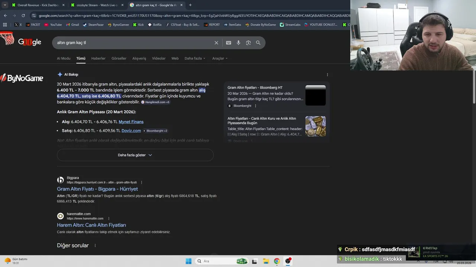Open OBS Studio from the taskbar
Viewport: 476px width, 267px height.
coord(288,261)
